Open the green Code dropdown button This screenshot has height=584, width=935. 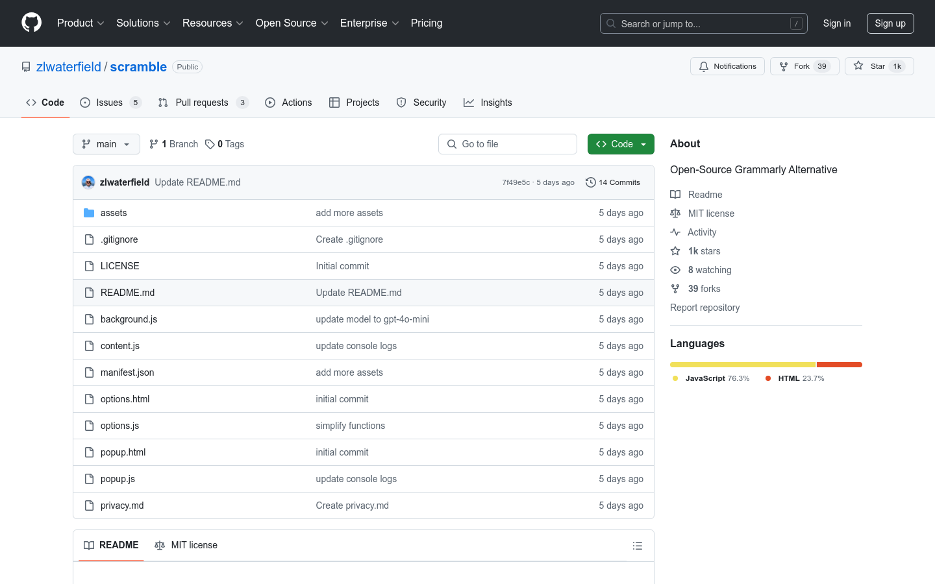[621, 144]
